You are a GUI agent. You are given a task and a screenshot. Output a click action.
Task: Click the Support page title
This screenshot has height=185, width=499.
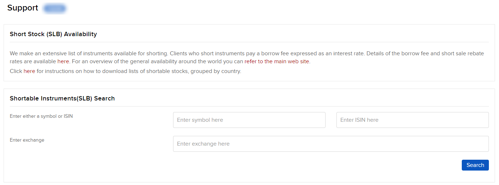point(23,8)
